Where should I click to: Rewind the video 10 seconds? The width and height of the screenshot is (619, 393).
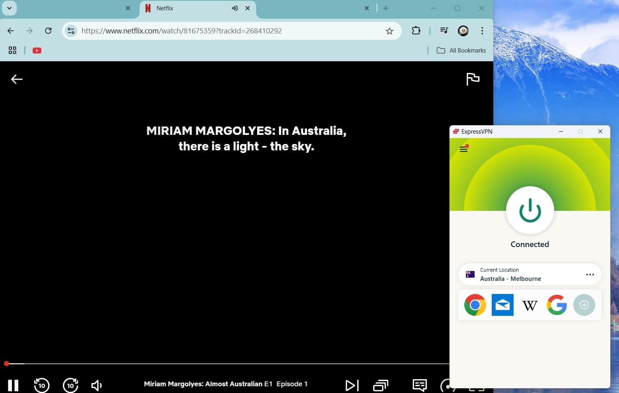click(x=41, y=385)
